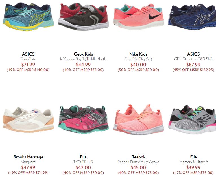Open the gray Fila Memory Multiswift shoe image
216x175 pixels.
point(192,119)
